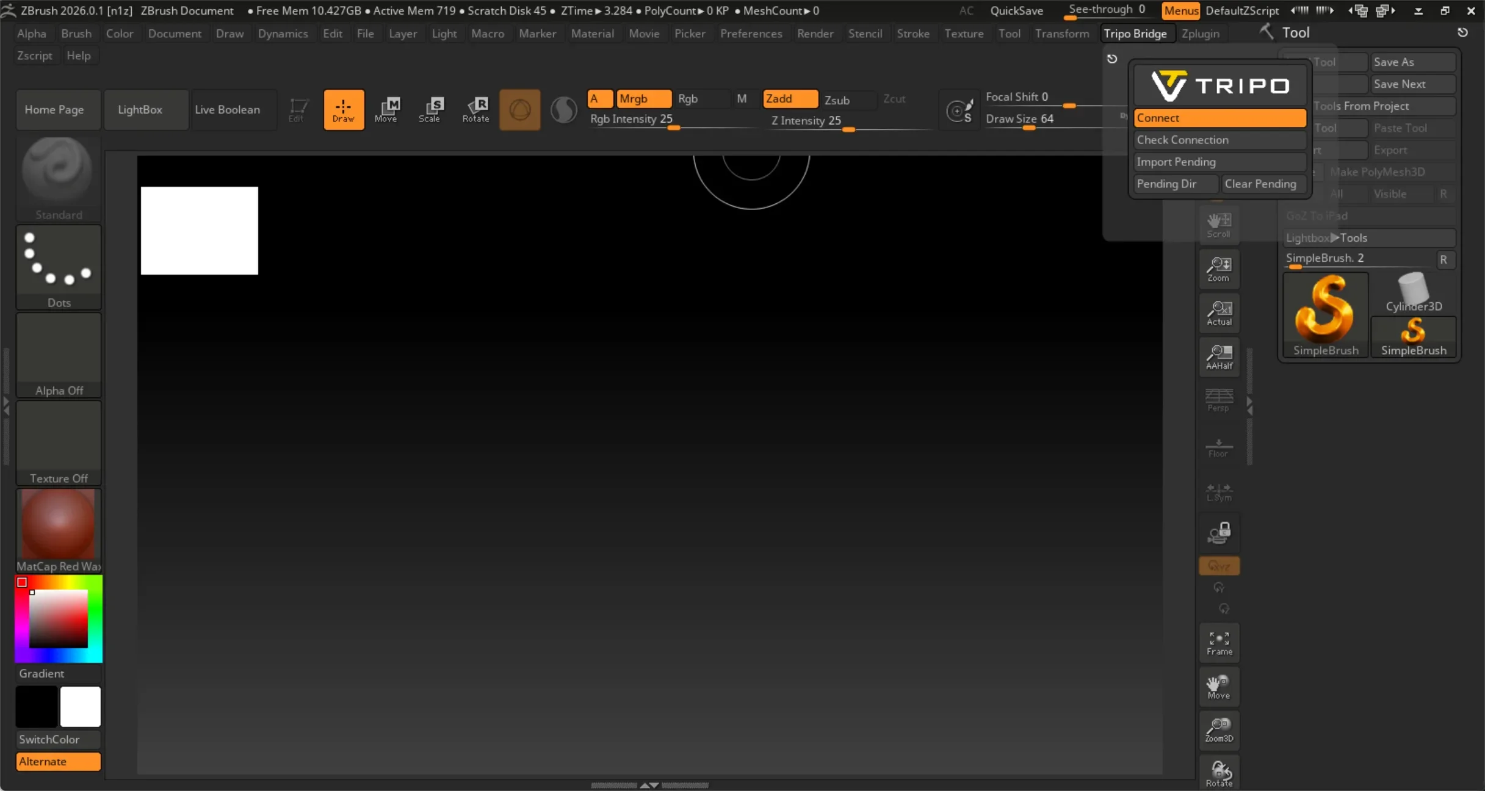
Task: Toggle the A channel button
Action: pos(600,99)
